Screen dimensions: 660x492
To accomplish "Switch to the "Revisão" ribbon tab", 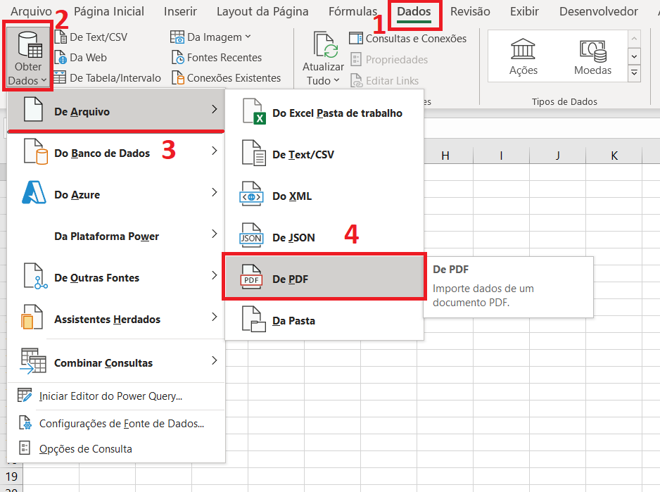I will coord(470,11).
